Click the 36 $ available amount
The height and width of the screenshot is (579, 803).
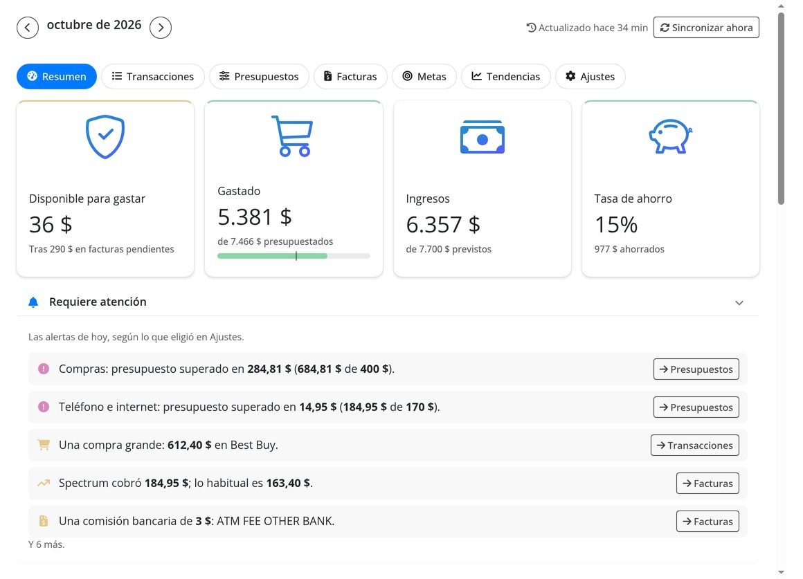[51, 224]
